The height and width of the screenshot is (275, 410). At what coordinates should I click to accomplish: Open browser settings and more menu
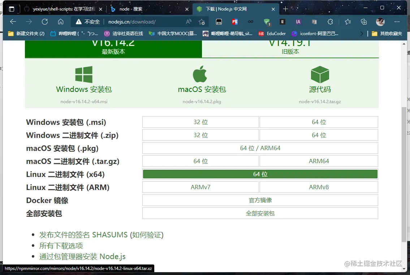point(397,22)
